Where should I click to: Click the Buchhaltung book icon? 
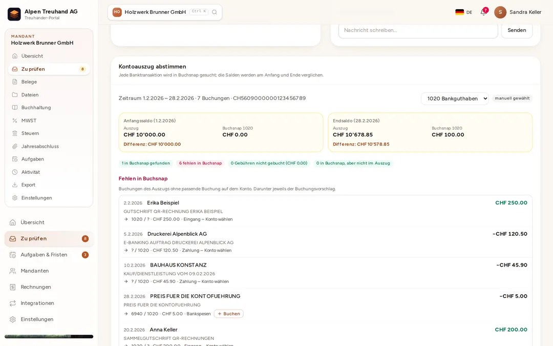15,108
